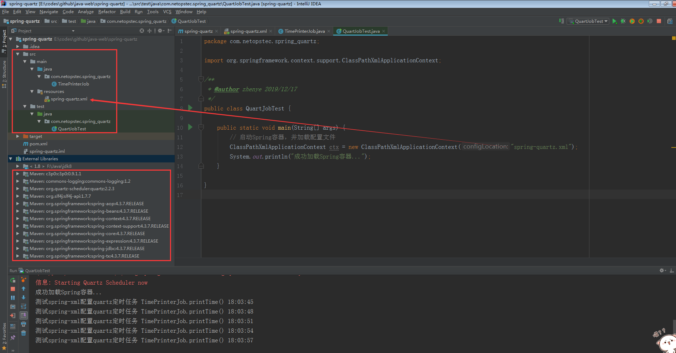Collapse the src folder
Image resolution: width=676 pixels, height=353 pixels.
pos(17,54)
